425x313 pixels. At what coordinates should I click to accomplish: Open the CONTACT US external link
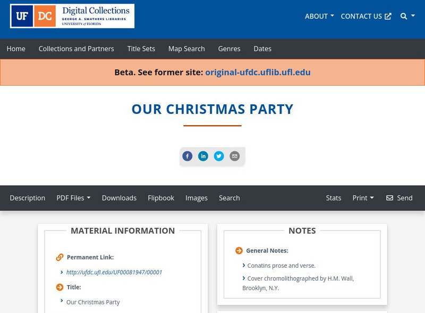point(366,17)
